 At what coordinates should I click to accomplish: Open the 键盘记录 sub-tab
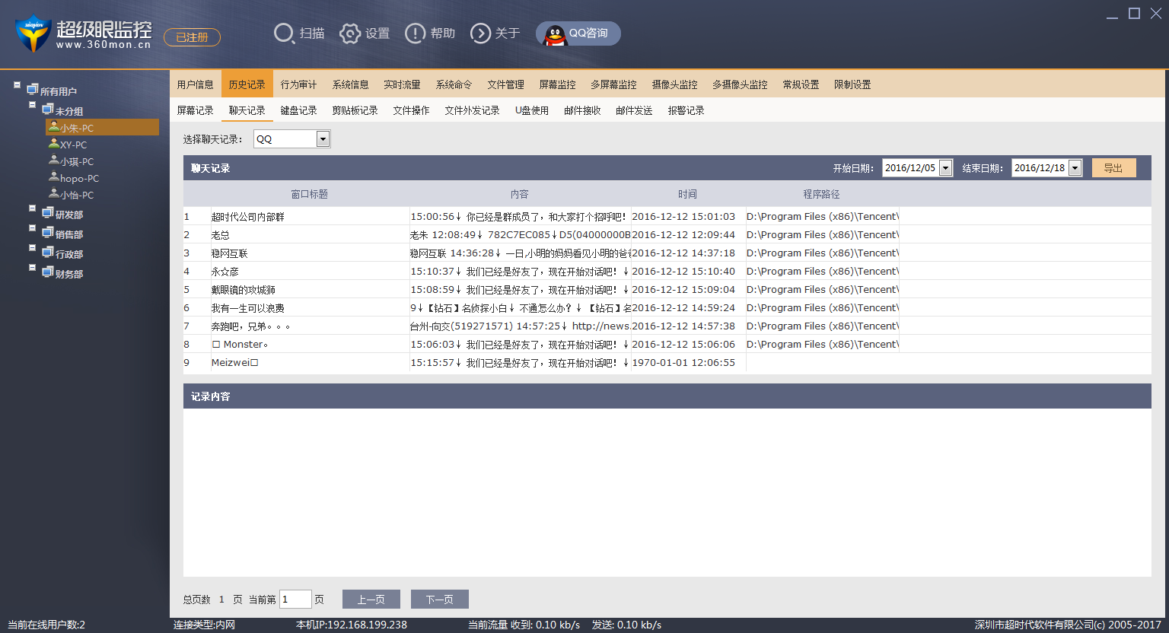(x=299, y=110)
